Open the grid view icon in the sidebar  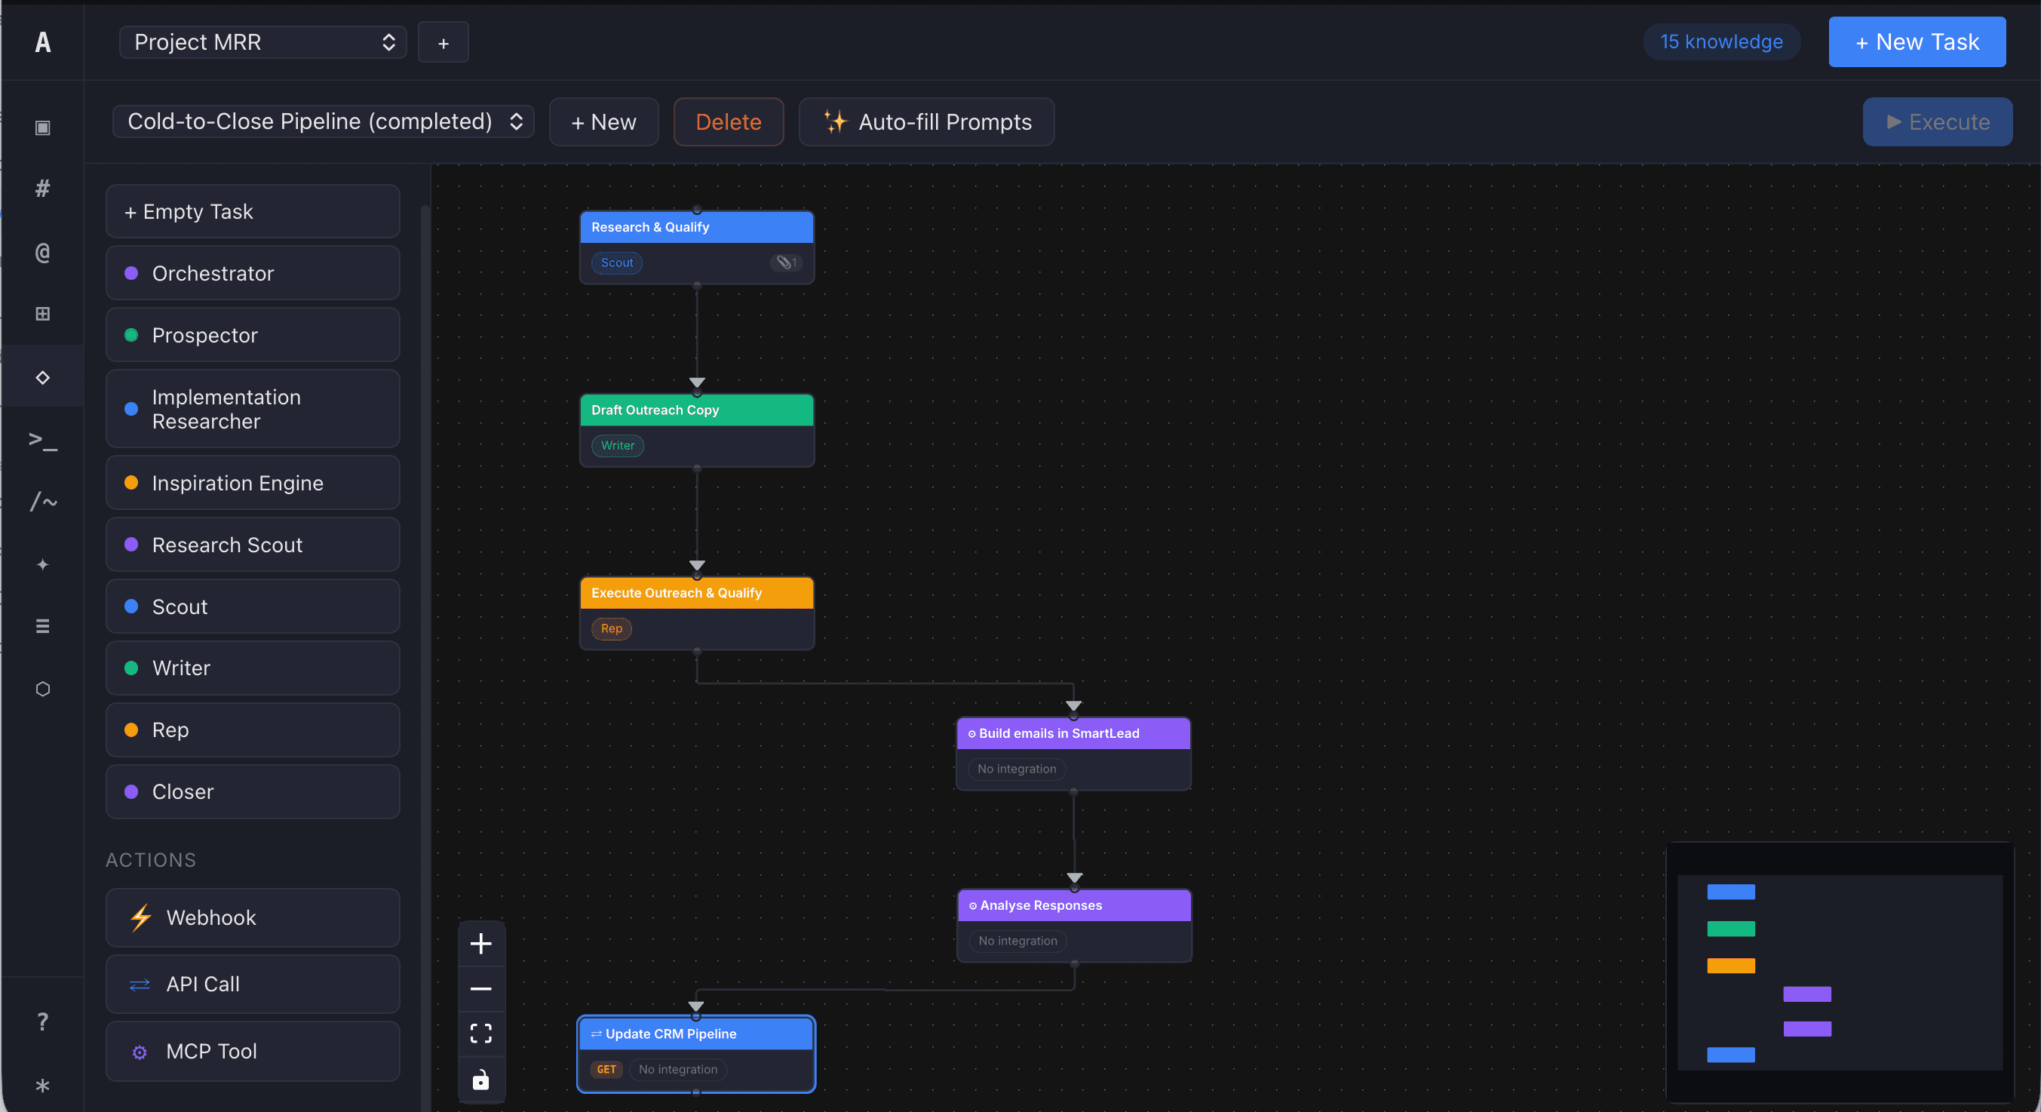point(42,313)
